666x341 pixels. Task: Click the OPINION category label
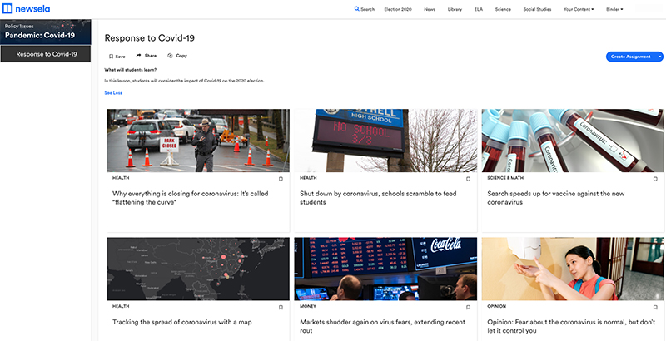point(496,306)
